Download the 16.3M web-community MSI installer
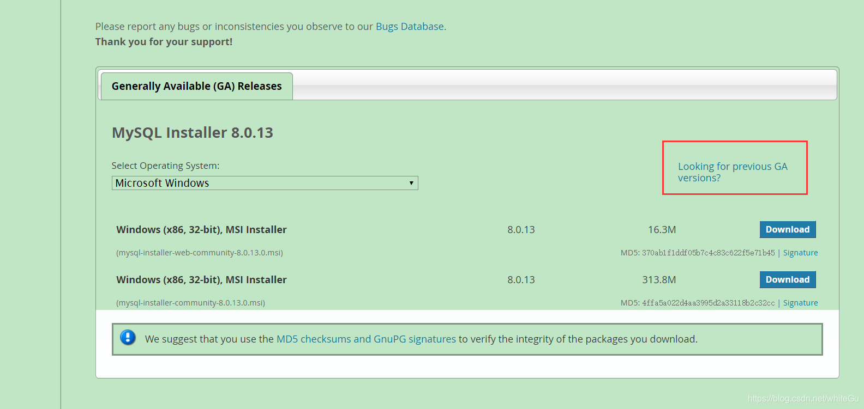Viewport: 864px width, 409px height. [788, 229]
